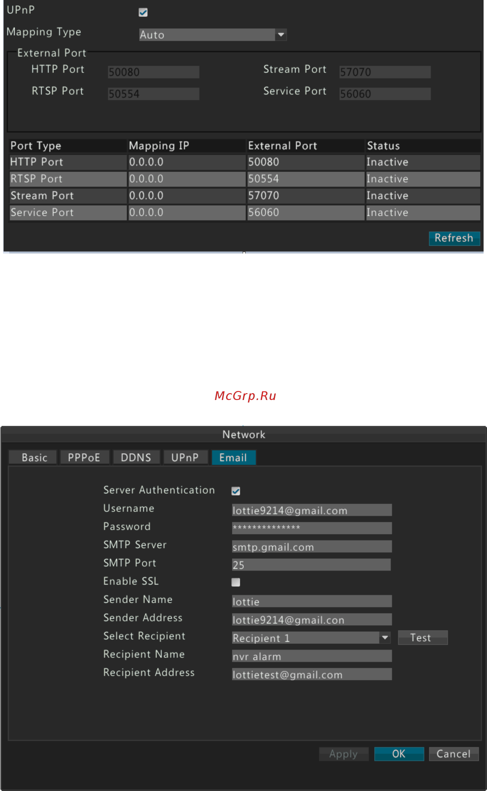The height and width of the screenshot is (791, 487).
Task: Click the OK button
Action: pyautogui.click(x=399, y=754)
